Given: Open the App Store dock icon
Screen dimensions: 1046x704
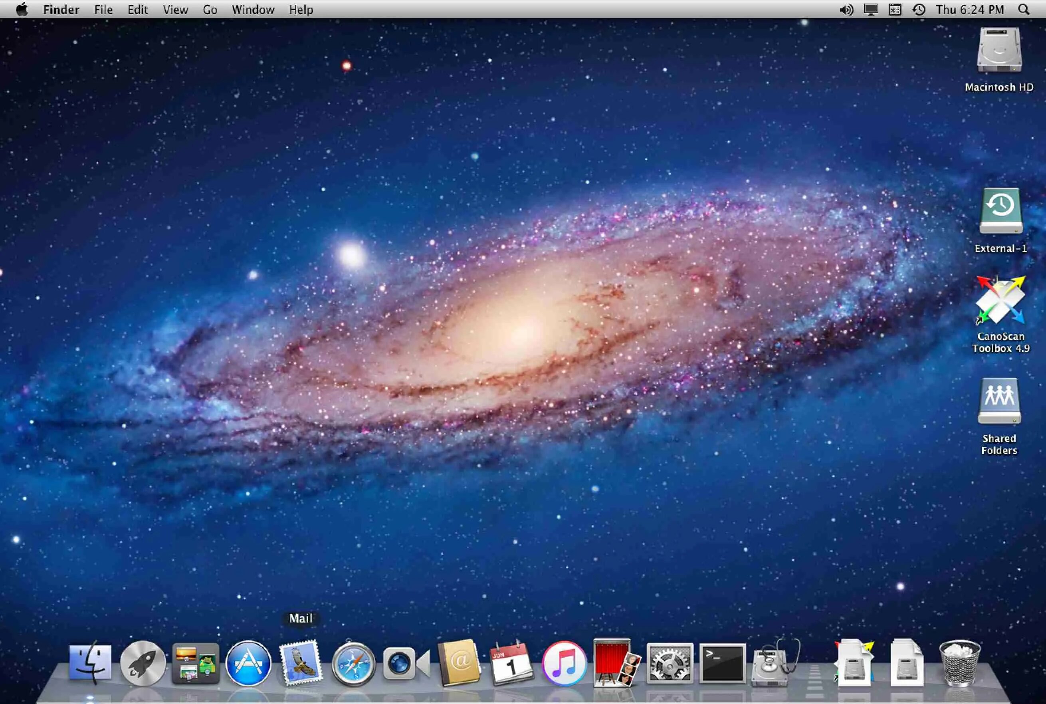Looking at the screenshot, I should pyautogui.click(x=248, y=664).
